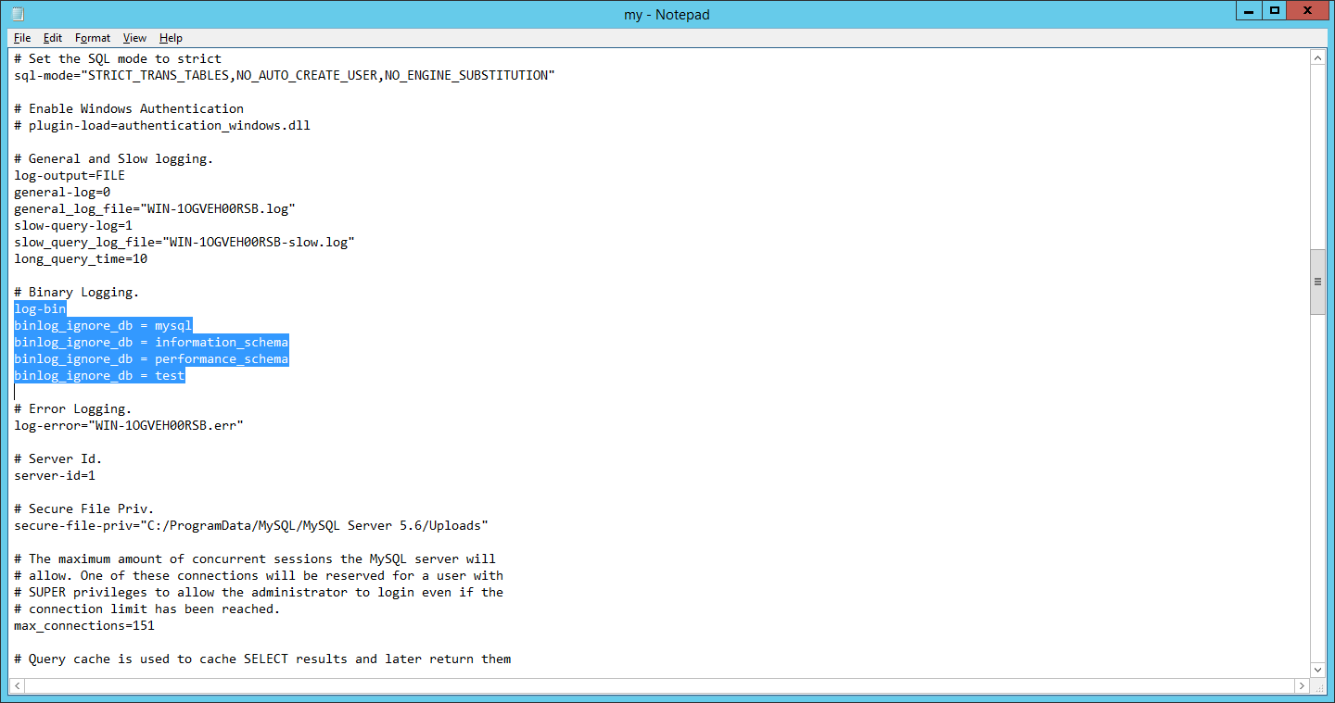Click the log-output=FILE line

click(x=70, y=175)
